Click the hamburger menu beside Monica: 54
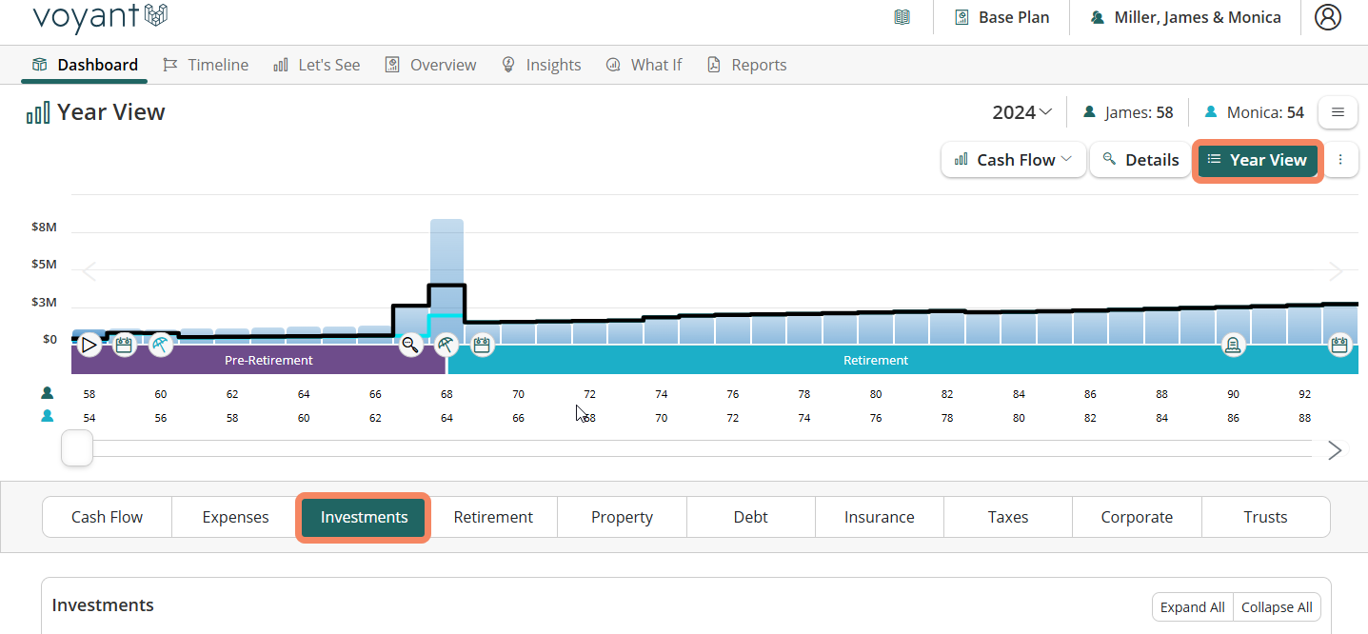The width and height of the screenshot is (1368, 634). click(1338, 112)
